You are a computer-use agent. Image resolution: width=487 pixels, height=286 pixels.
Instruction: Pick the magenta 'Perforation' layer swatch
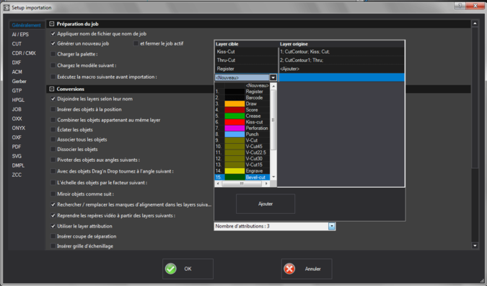pyautogui.click(x=234, y=128)
